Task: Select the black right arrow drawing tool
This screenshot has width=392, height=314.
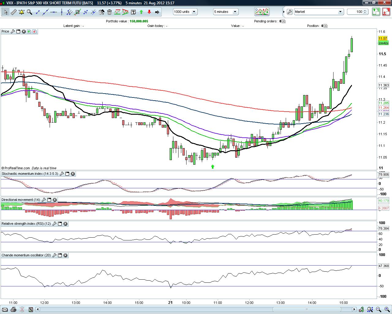Action: pos(157,12)
